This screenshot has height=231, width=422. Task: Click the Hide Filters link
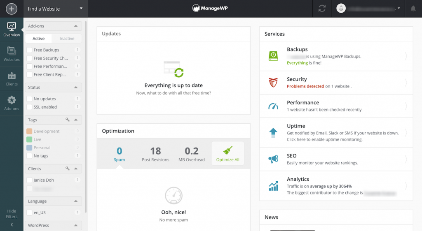pyautogui.click(x=12, y=214)
